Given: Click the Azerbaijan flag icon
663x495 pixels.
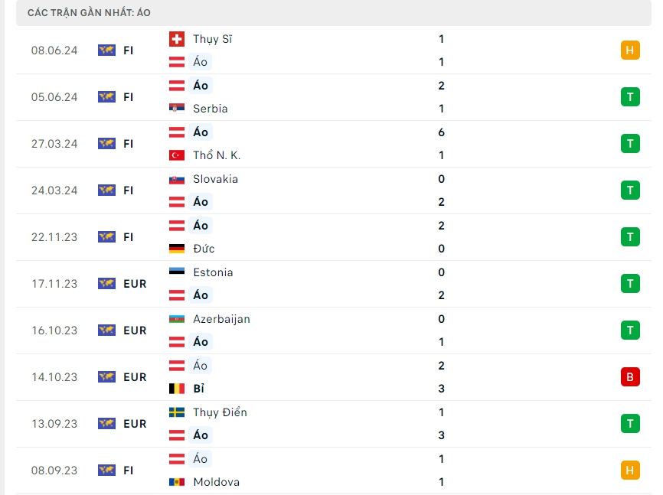Looking at the screenshot, I should coord(176,319).
